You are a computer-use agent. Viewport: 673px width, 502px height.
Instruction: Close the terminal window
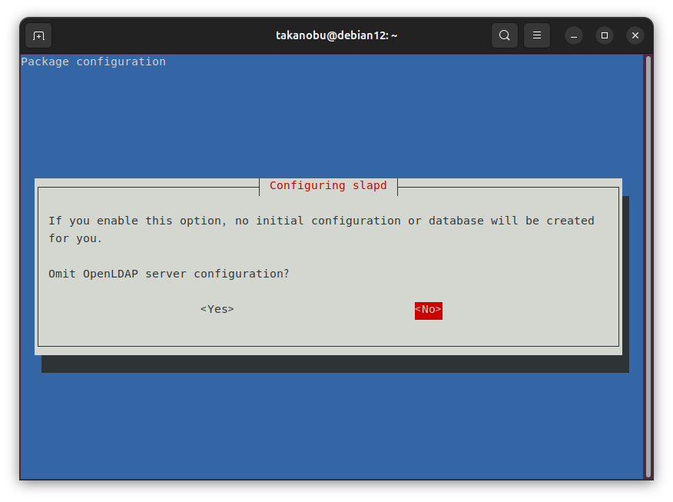(635, 35)
